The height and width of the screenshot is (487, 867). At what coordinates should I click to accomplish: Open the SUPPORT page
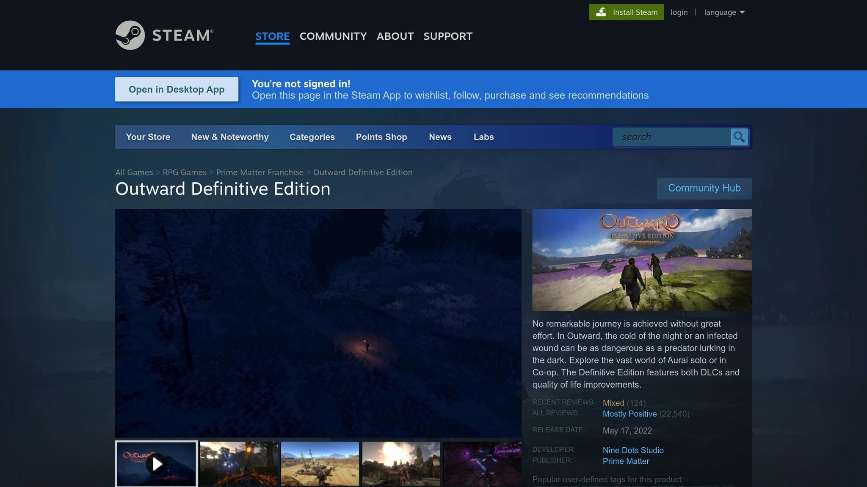[448, 36]
